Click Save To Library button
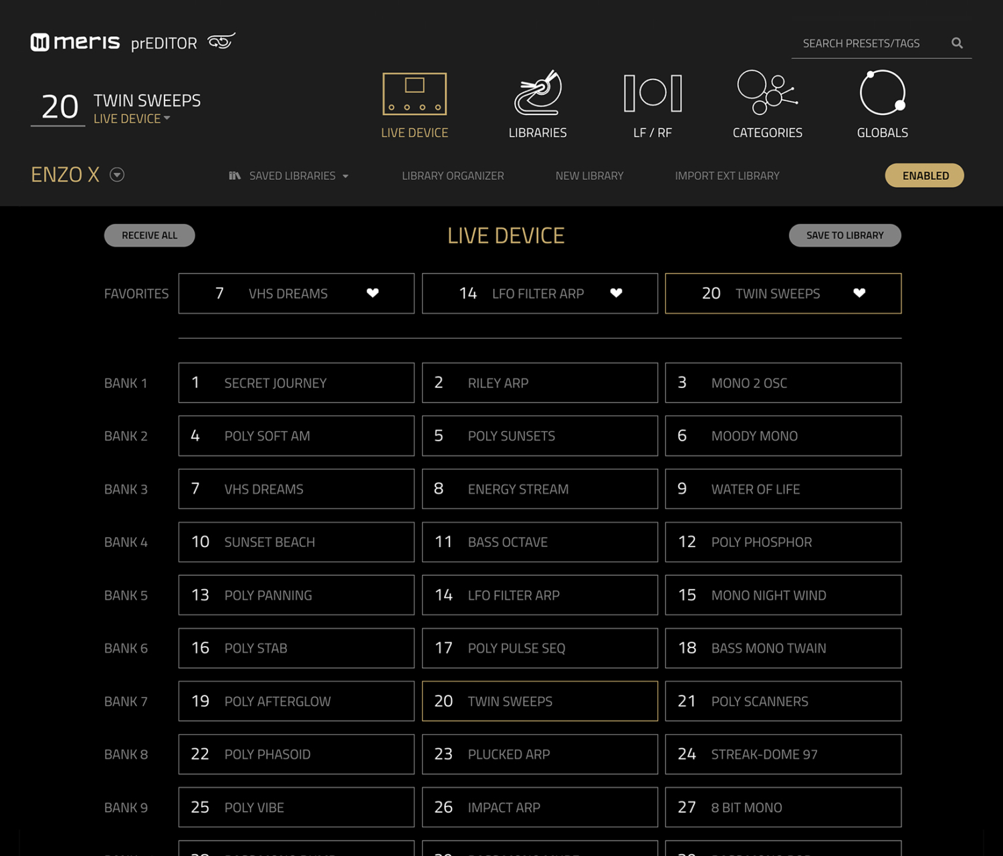 pyautogui.click(x=845, y=235)
